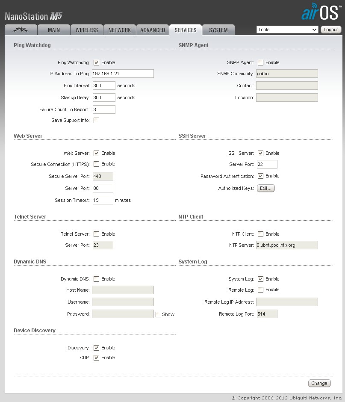Click the Dynamic DNS Host Name field

click(123, 290)
